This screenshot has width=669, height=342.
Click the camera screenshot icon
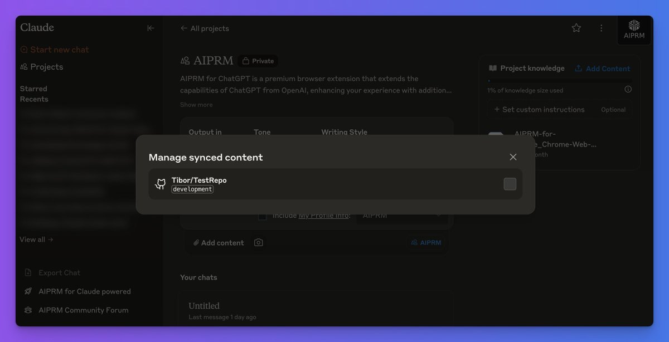click(x=258, y=243)
